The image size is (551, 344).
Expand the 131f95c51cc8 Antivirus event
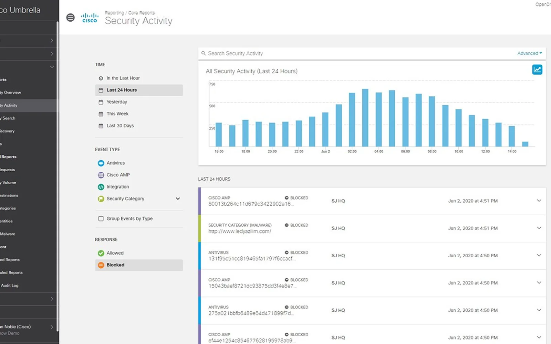click(539, 256)
